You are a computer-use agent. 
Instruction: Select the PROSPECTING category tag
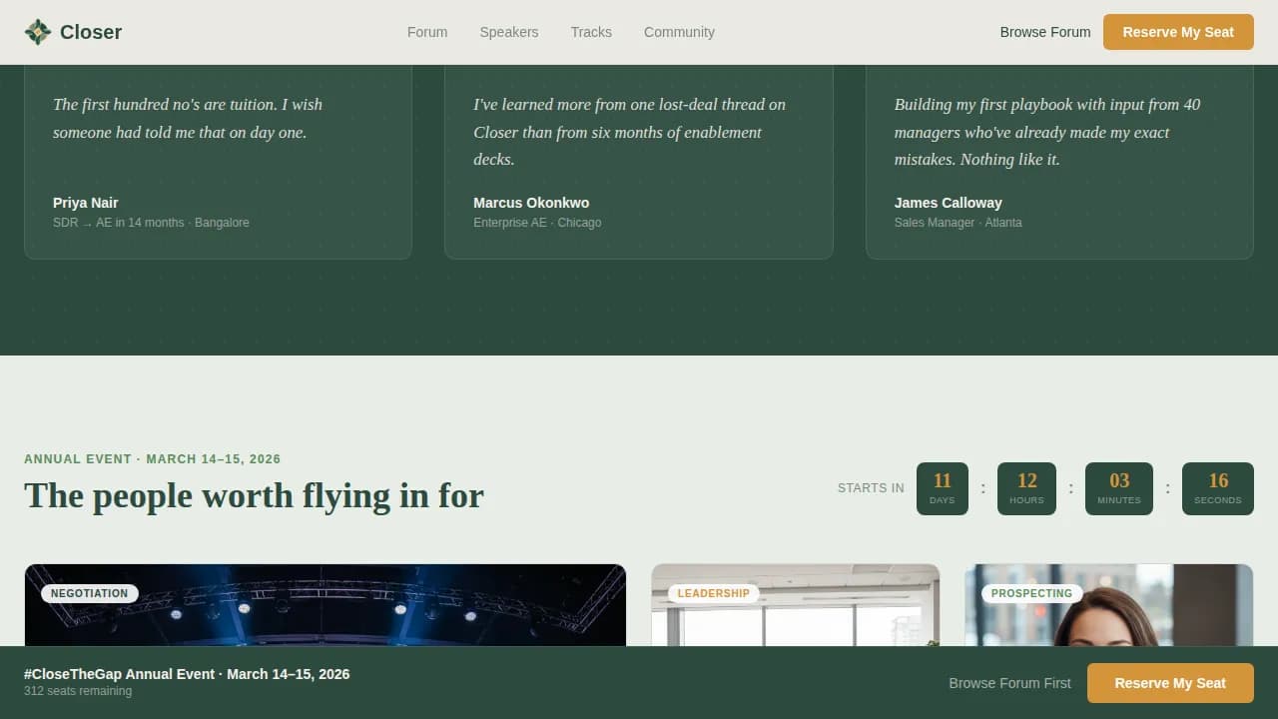click(1030, 592)
